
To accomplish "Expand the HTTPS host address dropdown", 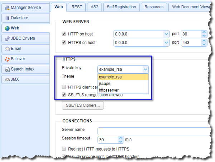I will pyautogui.click(x=166, y=43).
